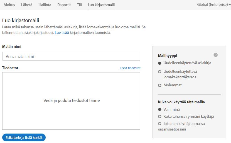Switch to the Hallinta tab
Screen dimensions: 231x143
(45, 5)
